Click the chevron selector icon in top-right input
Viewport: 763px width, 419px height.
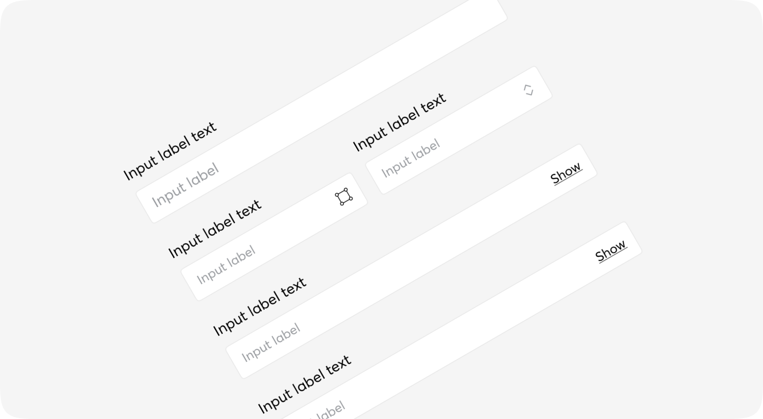click(x=529, y=89)
